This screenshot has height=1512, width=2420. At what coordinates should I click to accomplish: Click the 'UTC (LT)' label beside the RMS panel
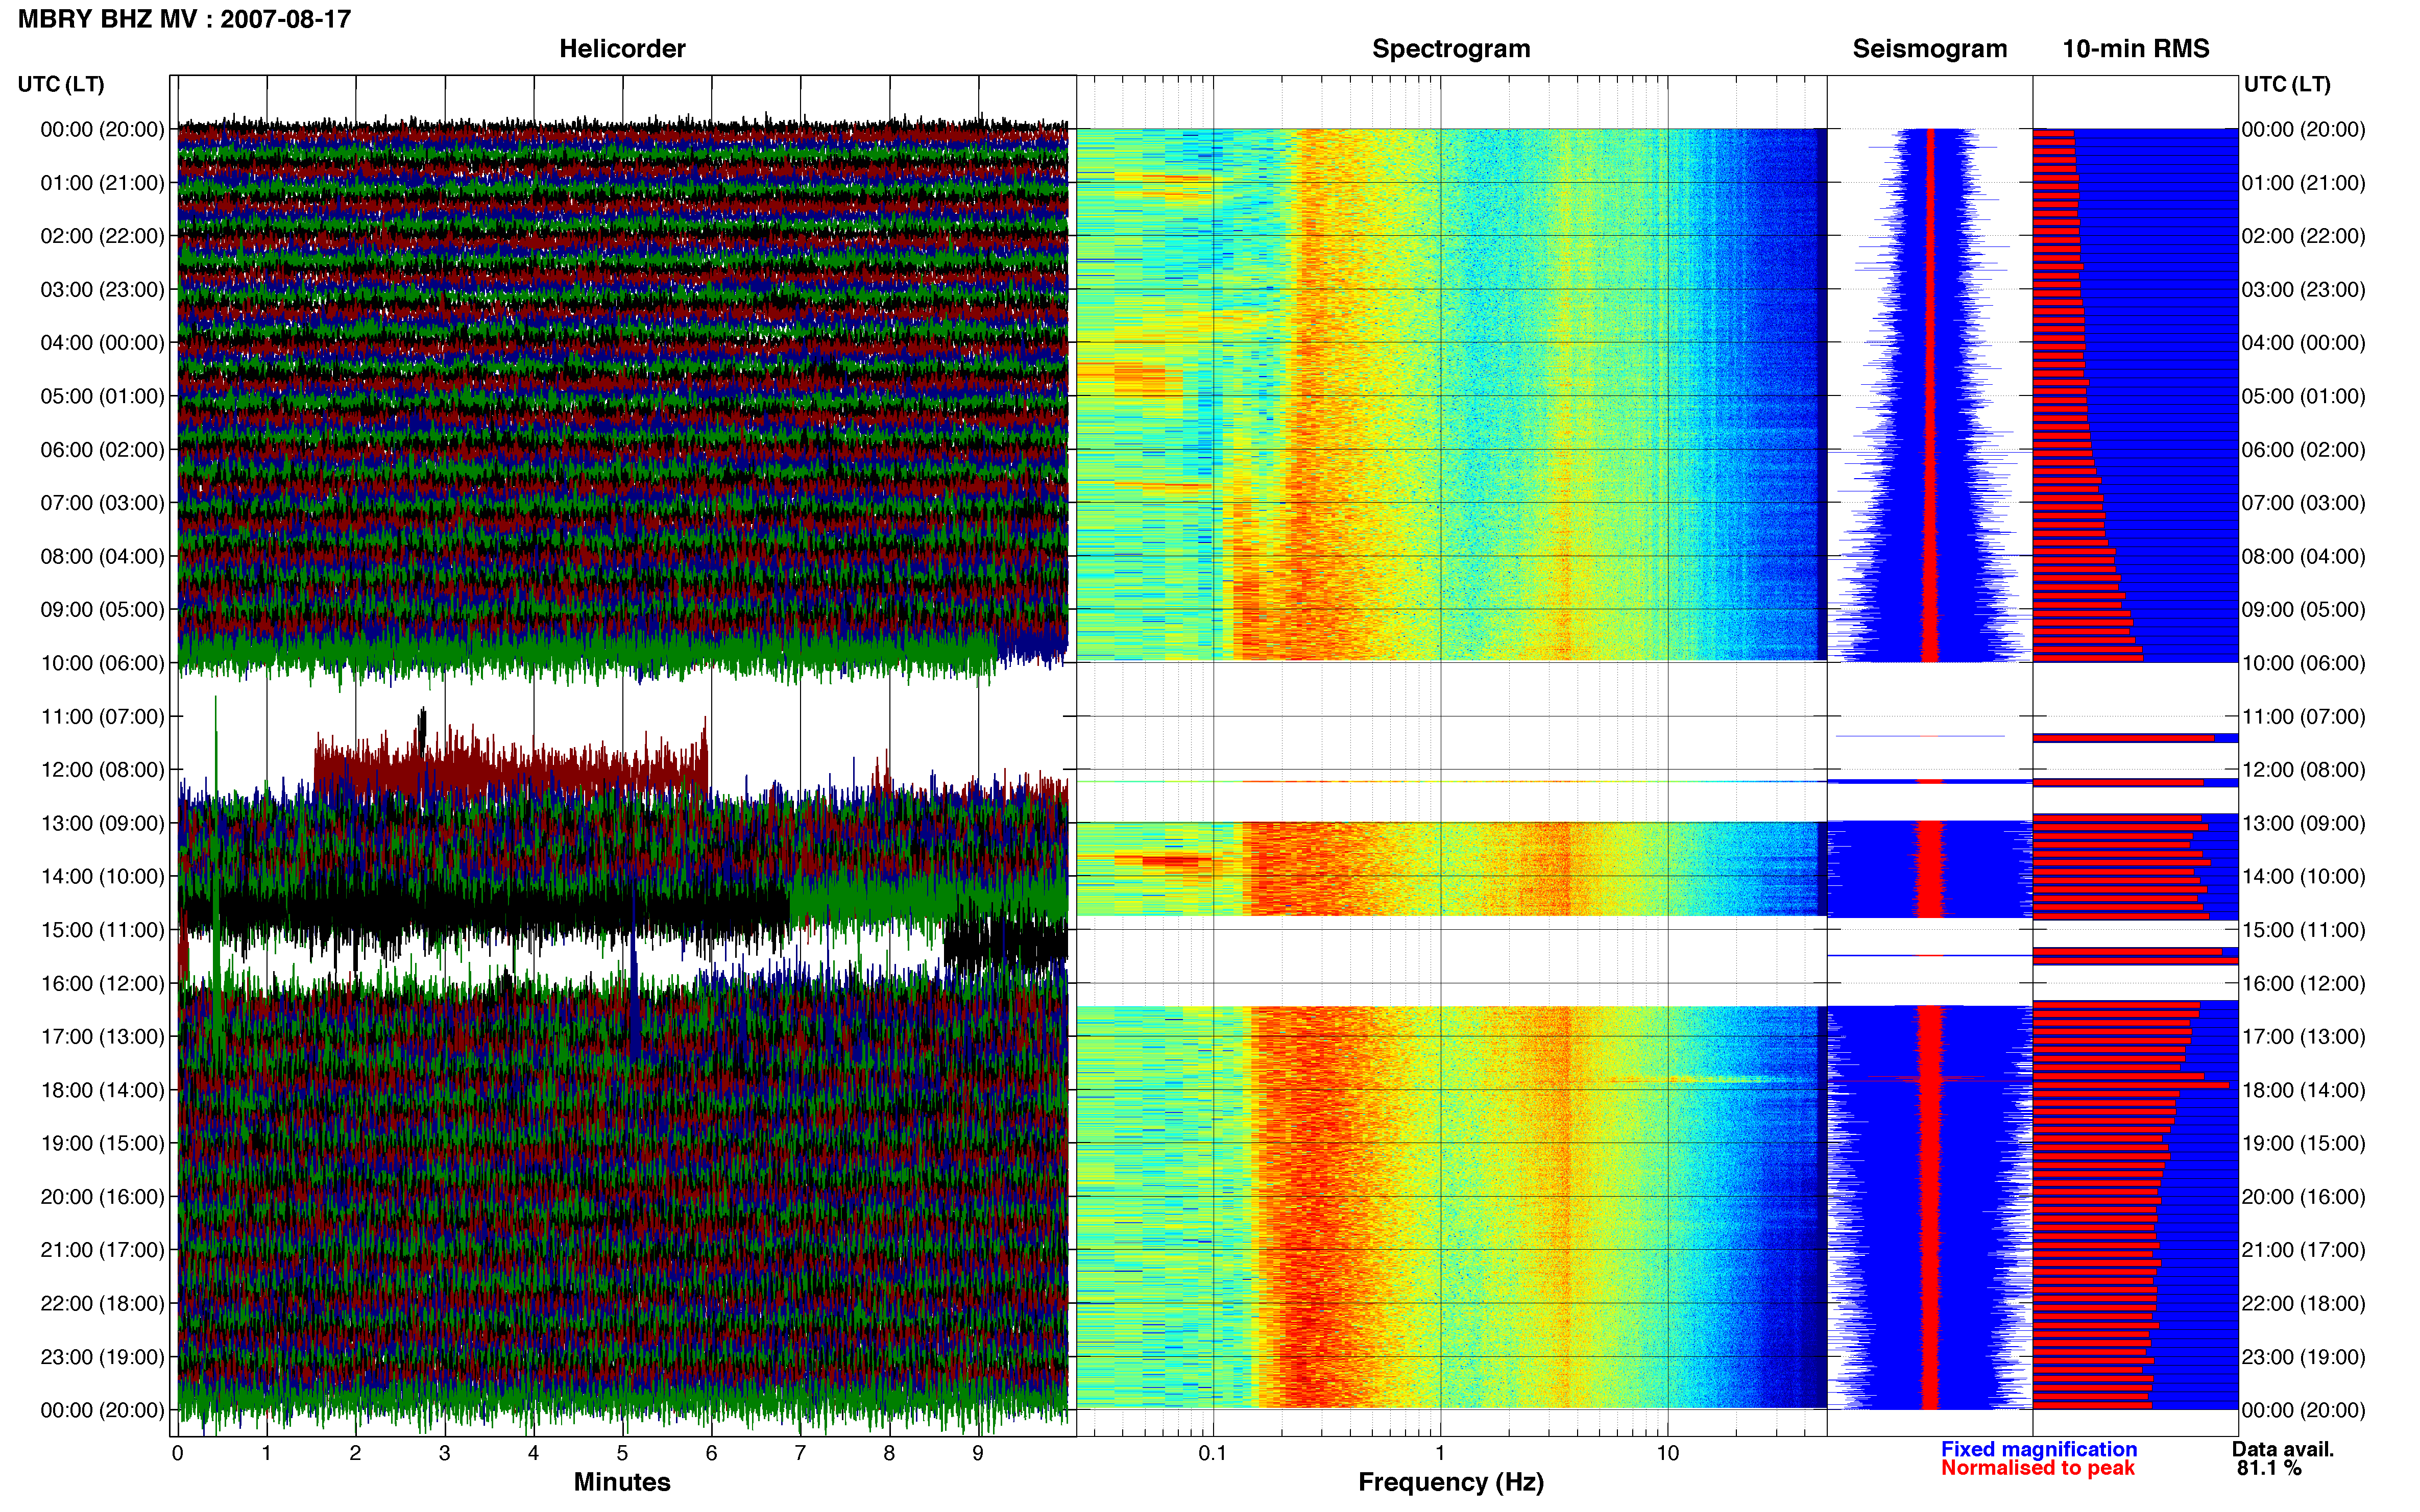click(2287, 85)
